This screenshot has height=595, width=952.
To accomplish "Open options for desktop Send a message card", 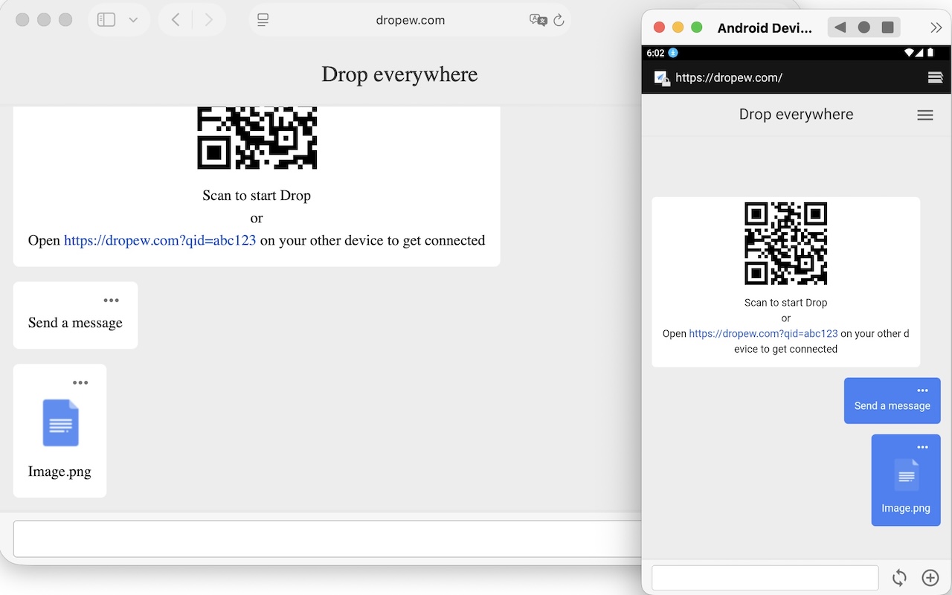I will click(112, 300).
